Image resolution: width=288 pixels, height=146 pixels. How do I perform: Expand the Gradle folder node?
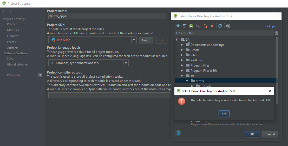coord(182,50)
